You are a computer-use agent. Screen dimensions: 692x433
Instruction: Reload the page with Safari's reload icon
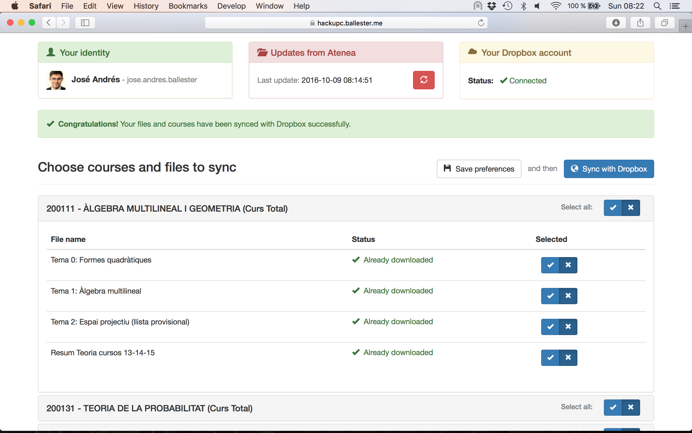(481, 23)
